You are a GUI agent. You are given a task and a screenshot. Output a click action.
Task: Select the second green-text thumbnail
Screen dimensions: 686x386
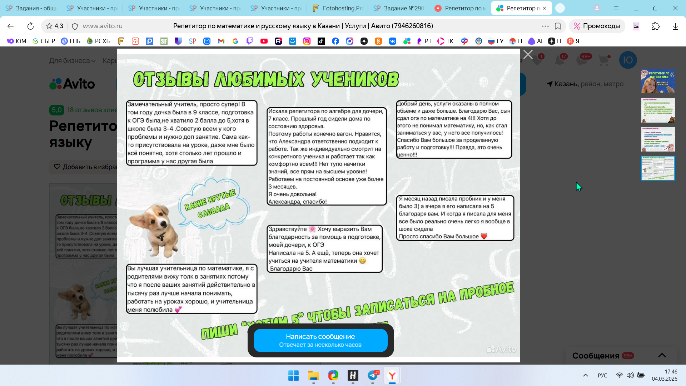pyautogui.click(x=658, y=110)
